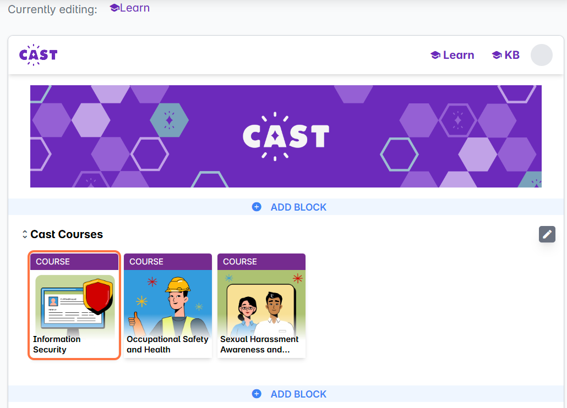This screenshot has height=408, width=567.
Task: Select the Cast Courses section heading
Action: [67, 234]
